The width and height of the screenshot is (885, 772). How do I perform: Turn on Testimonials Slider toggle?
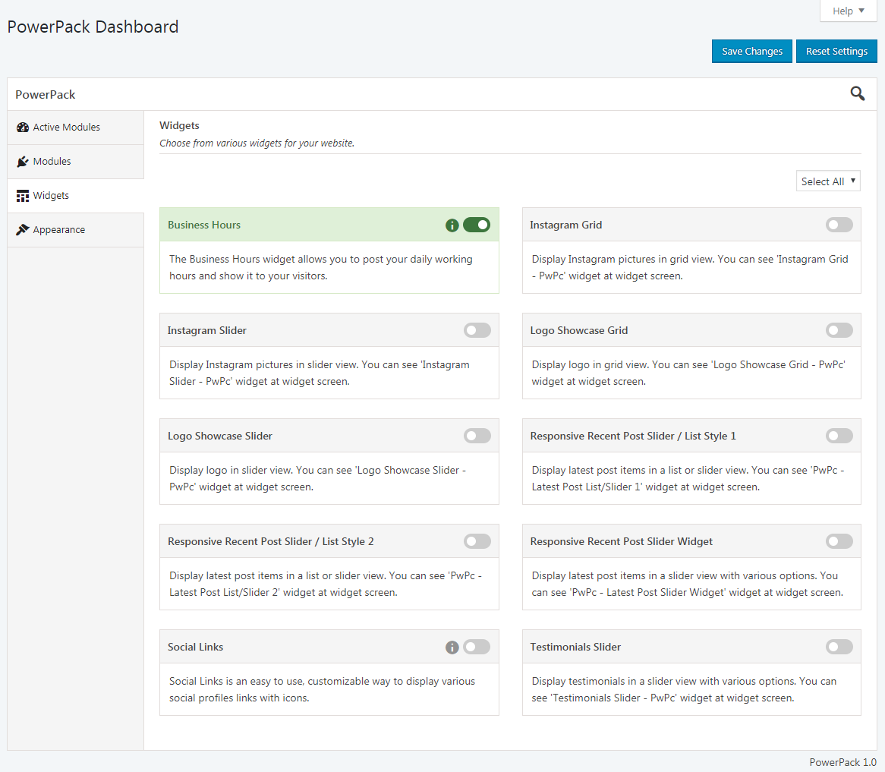839,647
